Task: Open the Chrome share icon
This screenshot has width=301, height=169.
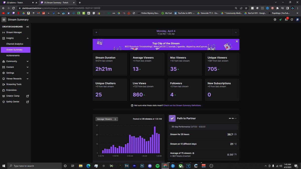Action: 241,8
